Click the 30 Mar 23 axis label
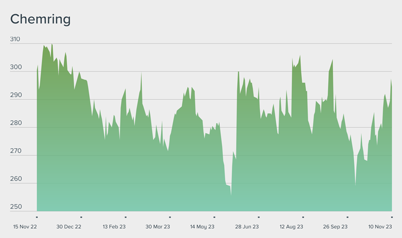Viewport: 402px width, 238px height. coord(158,227)
